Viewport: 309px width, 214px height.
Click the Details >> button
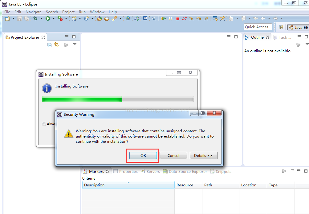[x=204, y=156]
